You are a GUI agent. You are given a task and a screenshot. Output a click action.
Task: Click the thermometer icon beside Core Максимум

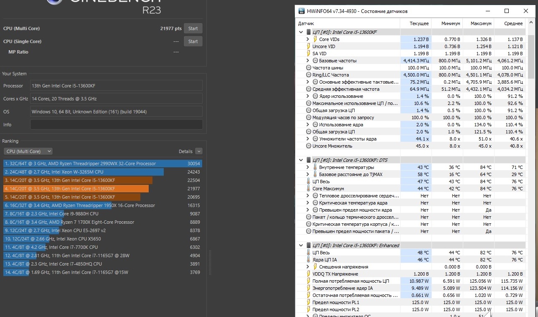[x=309, y=189]
